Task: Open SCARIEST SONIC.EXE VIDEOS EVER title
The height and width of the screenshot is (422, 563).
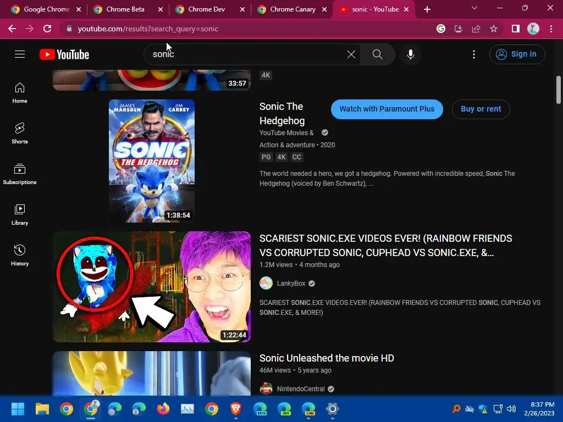Action: tap(385, 246)
